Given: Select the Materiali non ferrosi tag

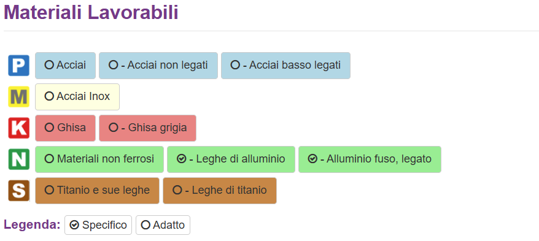Looking at the screenshot, I should 99,159.
